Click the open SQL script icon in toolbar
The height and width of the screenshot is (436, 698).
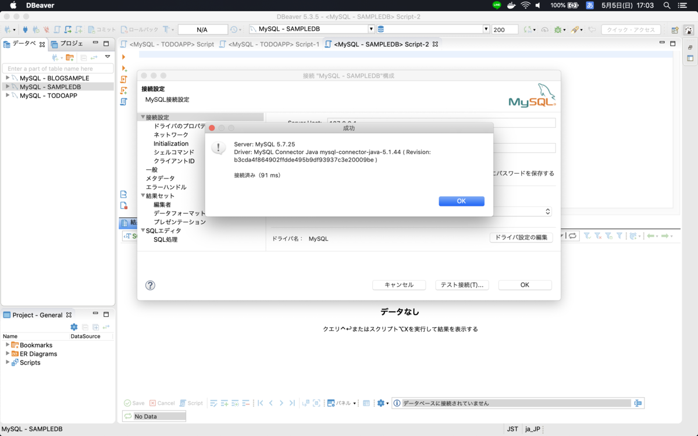[x=57, y=29]
